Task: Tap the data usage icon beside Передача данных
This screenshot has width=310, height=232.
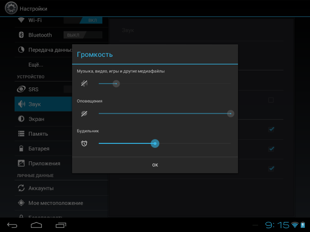Action: coord(21,50)
